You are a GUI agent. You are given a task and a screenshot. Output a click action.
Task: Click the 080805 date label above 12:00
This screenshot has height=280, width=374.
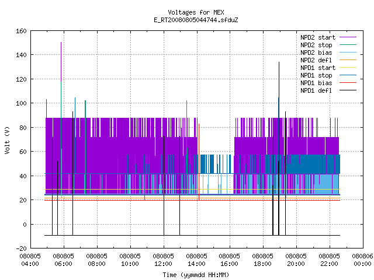[164, 256]
